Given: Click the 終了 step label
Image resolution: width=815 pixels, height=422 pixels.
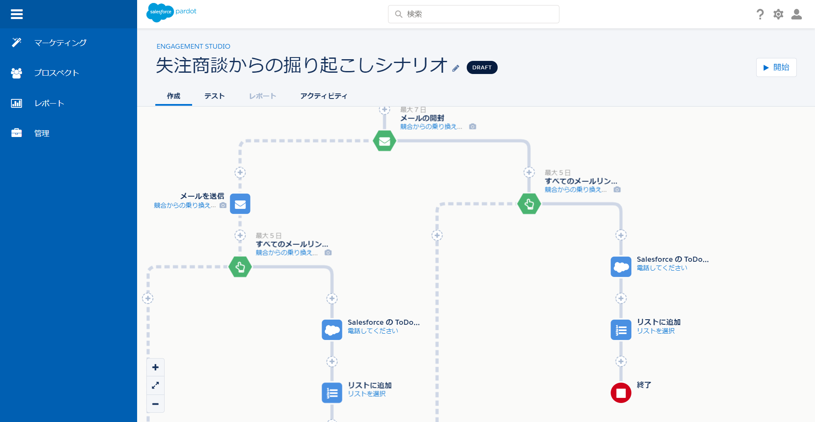Looking at the screenshot, I should 644,385.
